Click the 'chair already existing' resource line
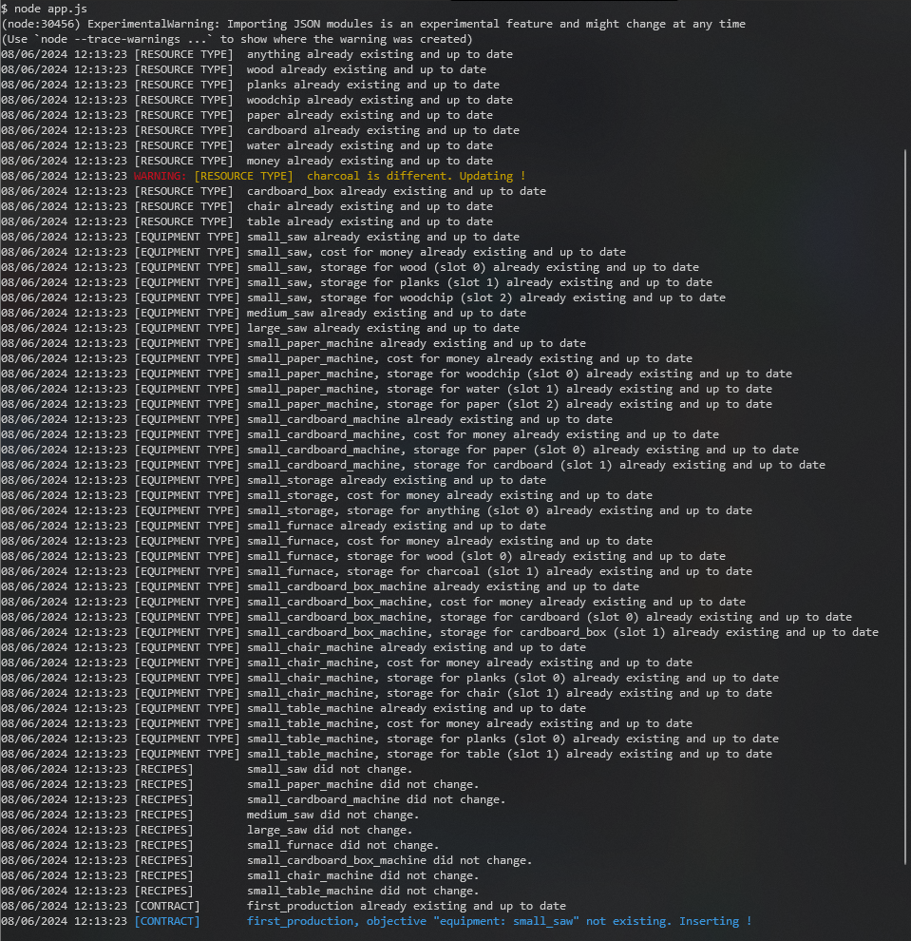 (247, 206)
